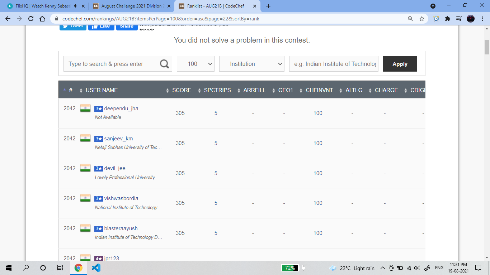Image resolution: width=490 pixels, height=275 pixels.
Task: Click the 72% battery indicator widget
Action: [290, 268]
